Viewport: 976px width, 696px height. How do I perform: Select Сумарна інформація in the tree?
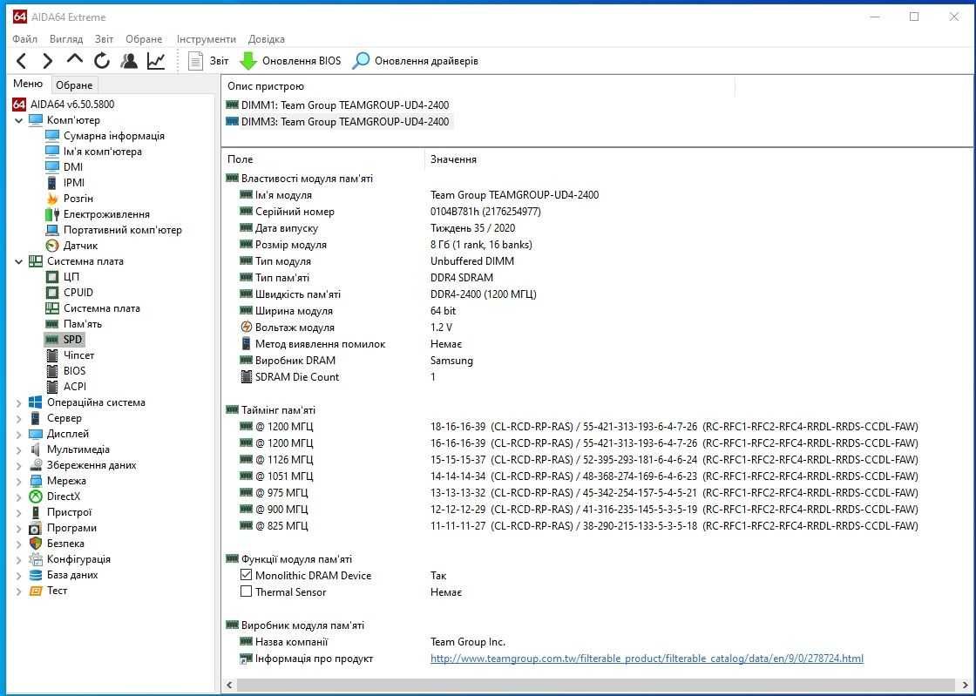click(x=114, y=136)
